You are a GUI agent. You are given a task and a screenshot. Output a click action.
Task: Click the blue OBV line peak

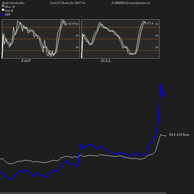click(161, 85)
